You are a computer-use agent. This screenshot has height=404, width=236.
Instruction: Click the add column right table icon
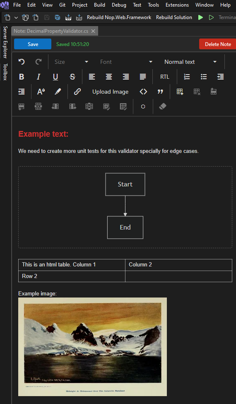click(x=72, y=106)
